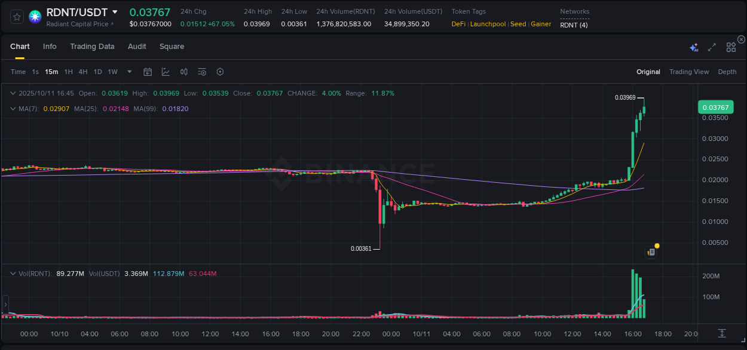Image resolution: width=747 pixels, height=350 pixels.
Task: Expand chart to fullscreen with arrows icon
Action: tap(712, 47)
